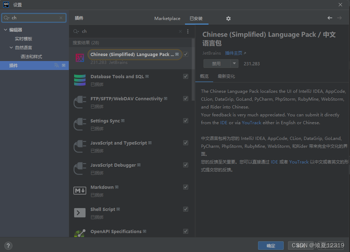This screenshot has height=252, width=350.
Task: Collapse the 编辑器 tree node
Action: pyautogui.click(x=6, y=30)
